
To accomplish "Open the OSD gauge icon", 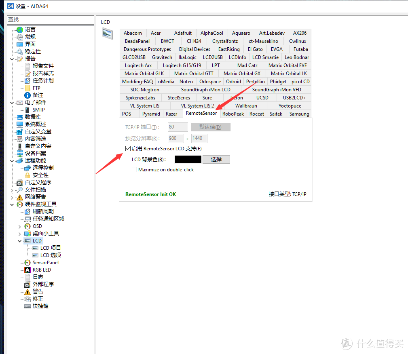I will click(27, 226).
